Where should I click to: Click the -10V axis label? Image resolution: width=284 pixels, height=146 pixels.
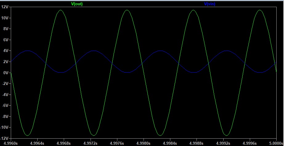(4, 127)
